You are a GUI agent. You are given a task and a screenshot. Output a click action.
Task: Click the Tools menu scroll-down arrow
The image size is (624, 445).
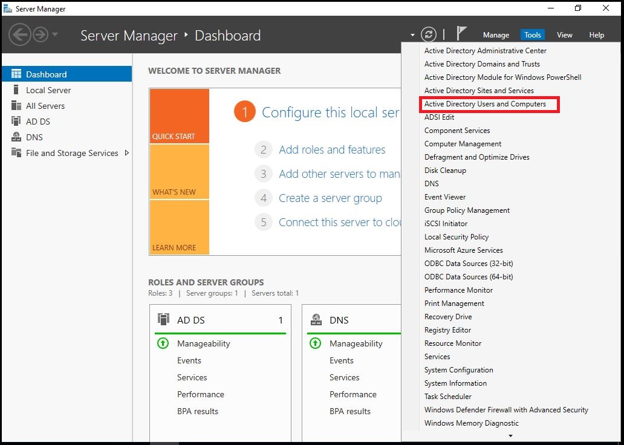coord(510,436)
